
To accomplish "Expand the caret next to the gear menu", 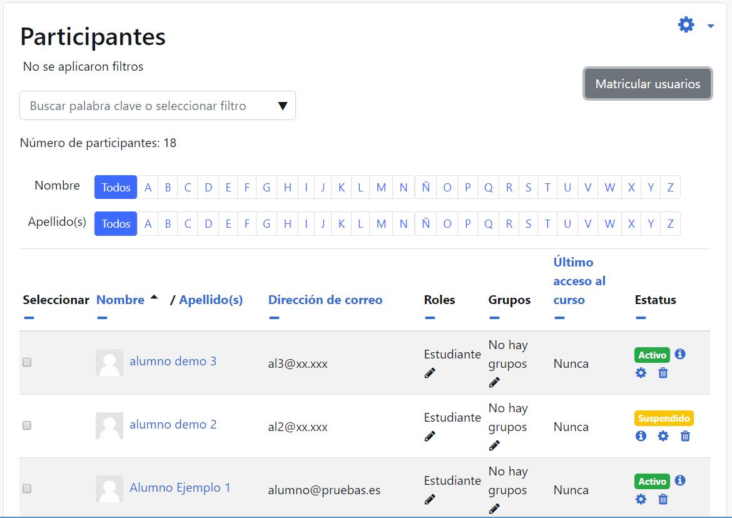I will [711, 26].
